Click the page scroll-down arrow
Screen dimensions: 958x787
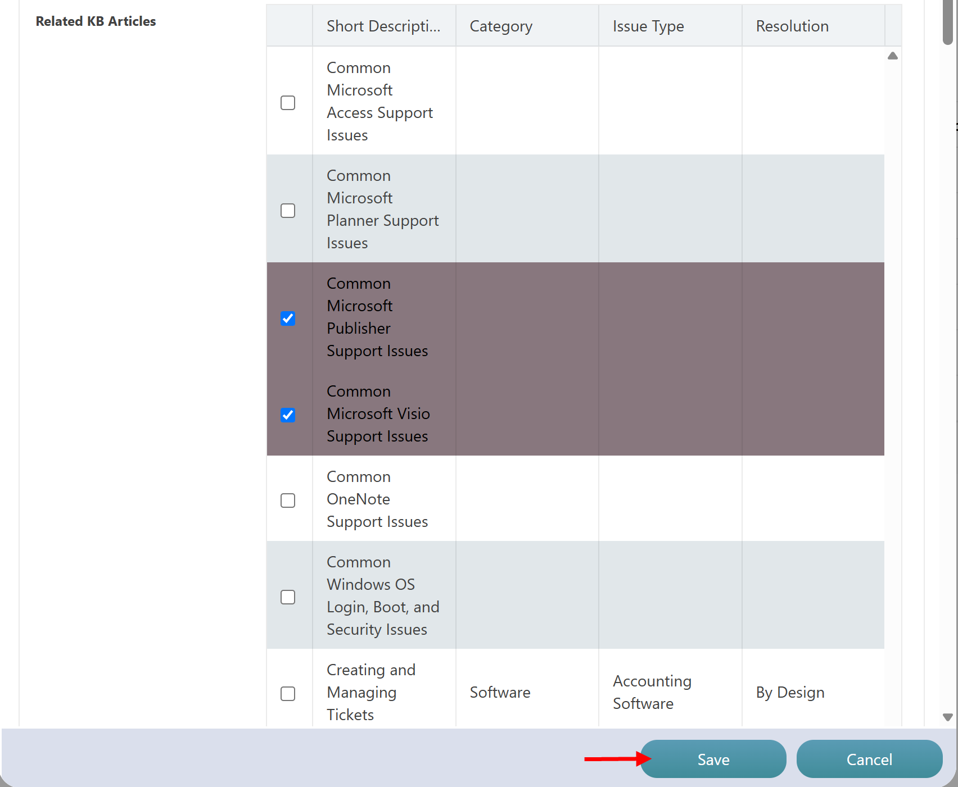pyautogui.click(x=948, y=717)
